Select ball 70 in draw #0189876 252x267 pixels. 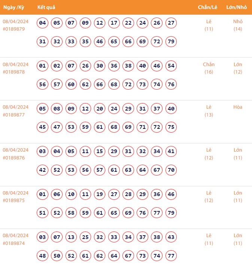coord(171,170)
